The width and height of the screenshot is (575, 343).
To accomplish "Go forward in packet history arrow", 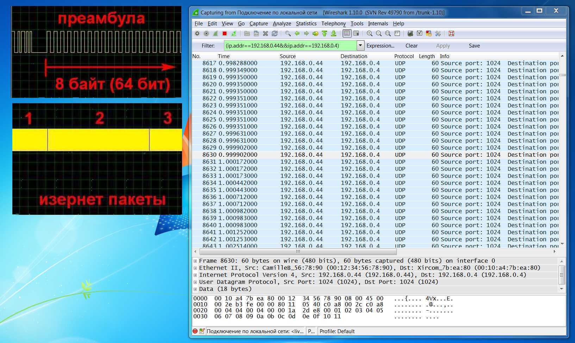I will (306, 33).
